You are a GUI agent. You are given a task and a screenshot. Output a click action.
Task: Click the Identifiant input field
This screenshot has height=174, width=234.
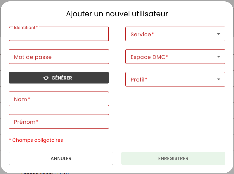59,34
